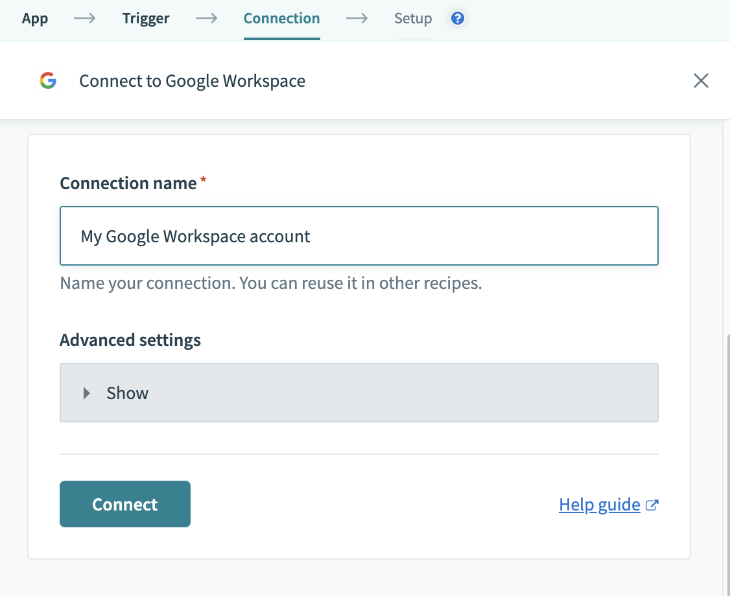The width and height of the screenshot is (730, 596).
Task: Close the Connect to Google Workspace panel
Action: 701,81
